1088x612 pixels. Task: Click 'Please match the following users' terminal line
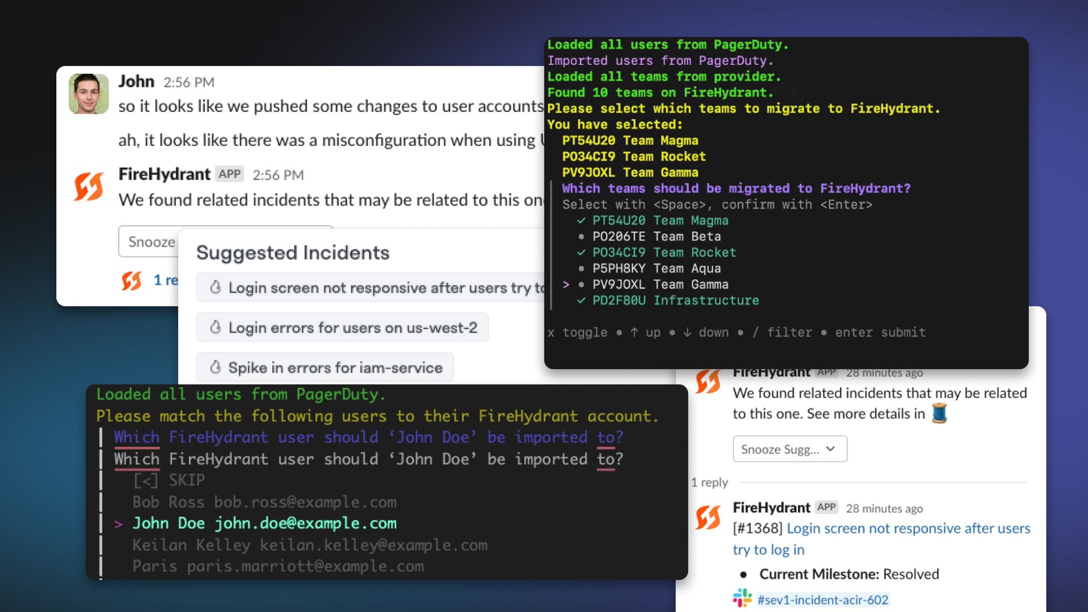click(x=377, y=416)
